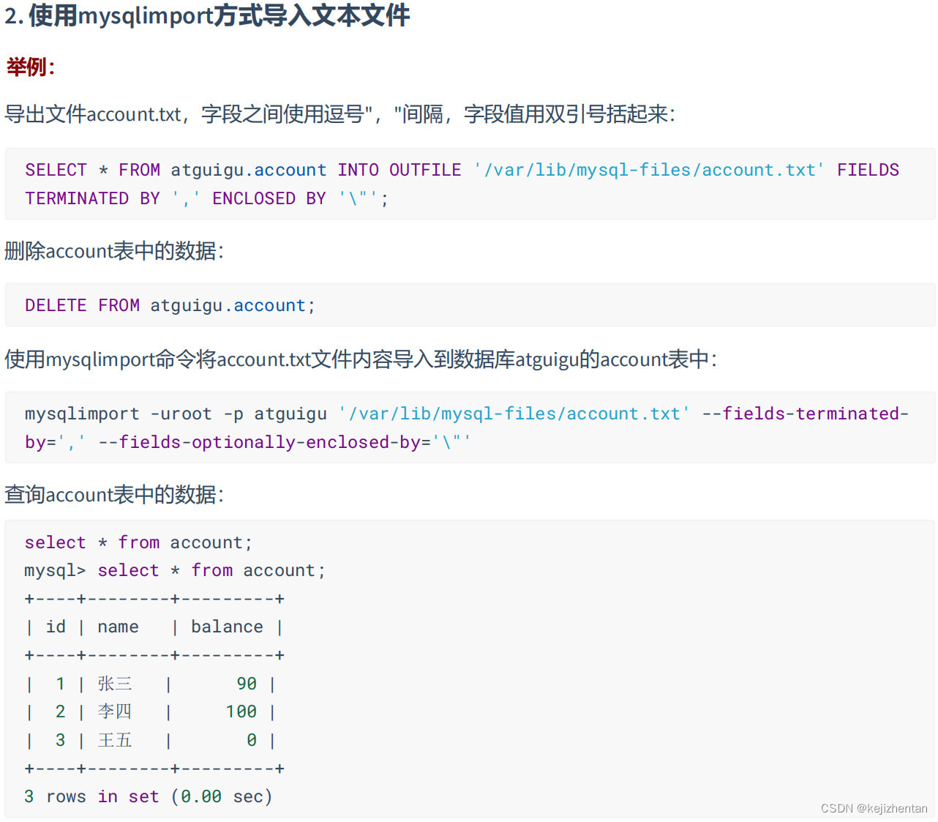Click the "--fields-optionally-enclosed-by" option text
Image resolution: width=938 pixels, height=822 pixels.
(x=258, y=442)
